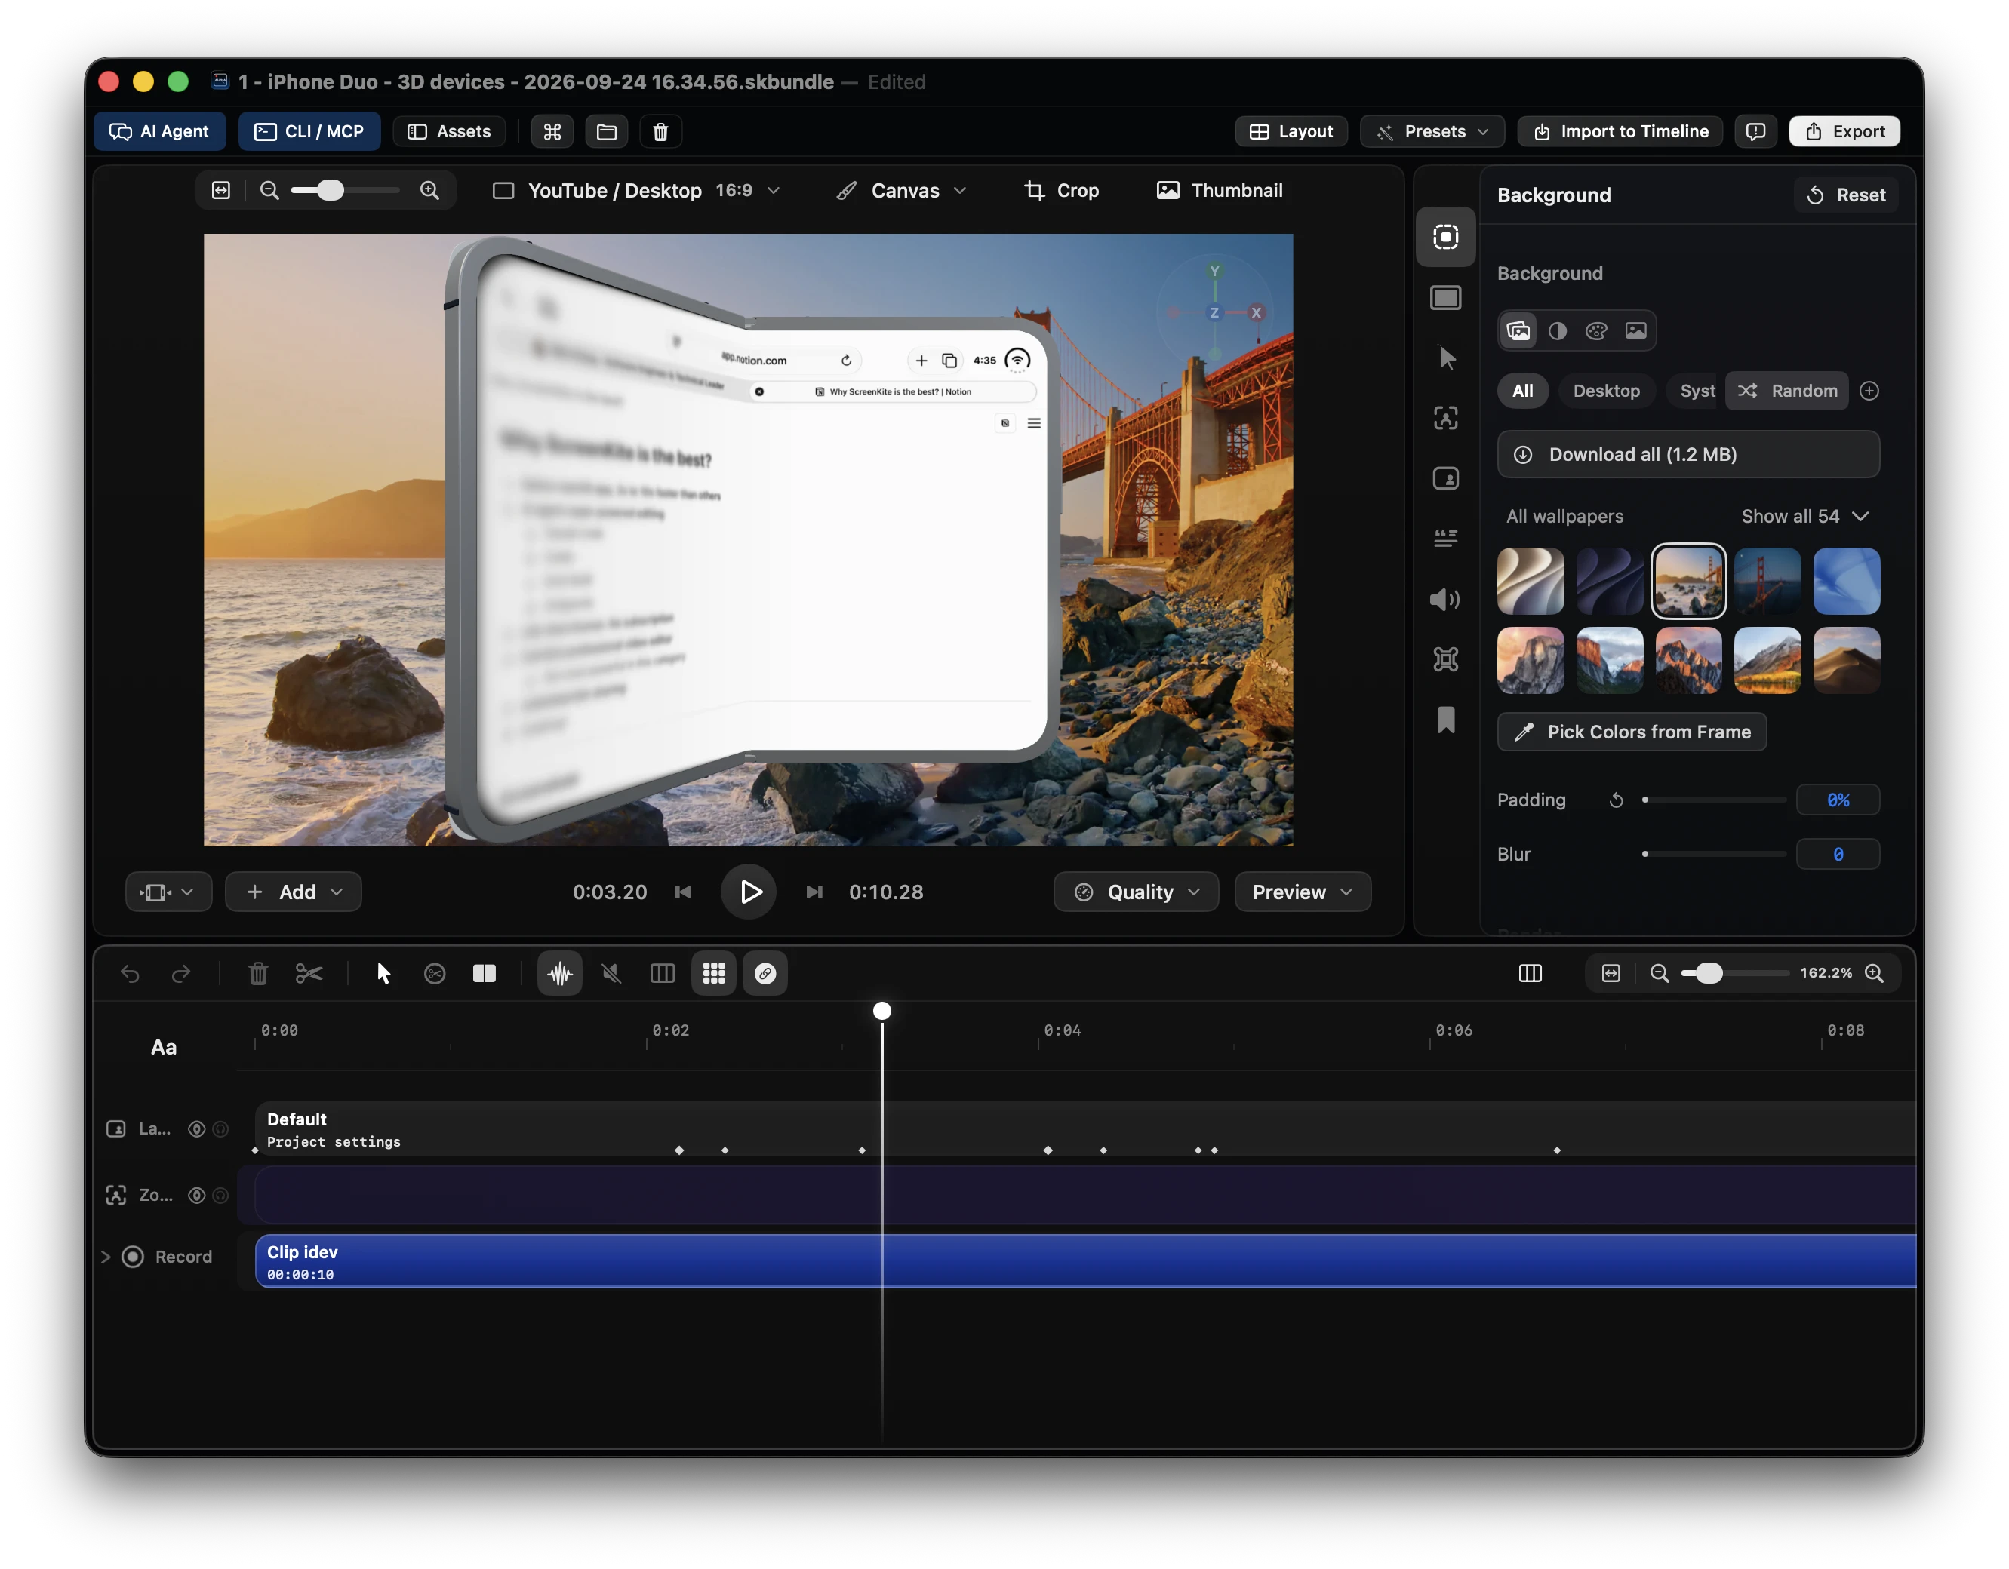Toggle the grid snapping button

[714, 973]
